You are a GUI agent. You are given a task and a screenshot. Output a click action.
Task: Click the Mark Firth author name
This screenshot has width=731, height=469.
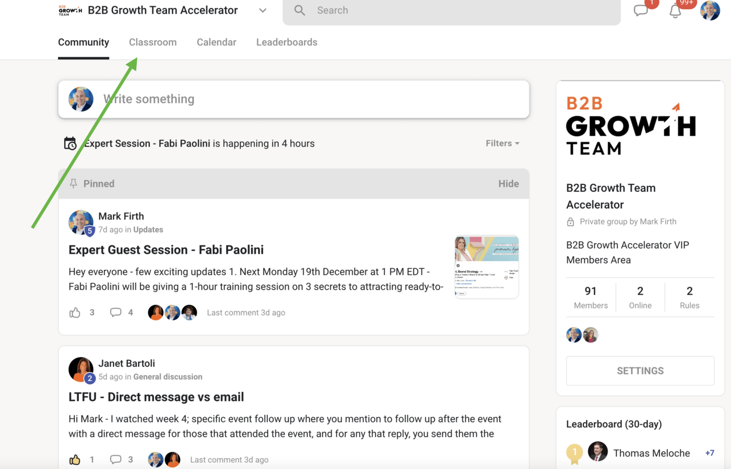coord(121,216)
